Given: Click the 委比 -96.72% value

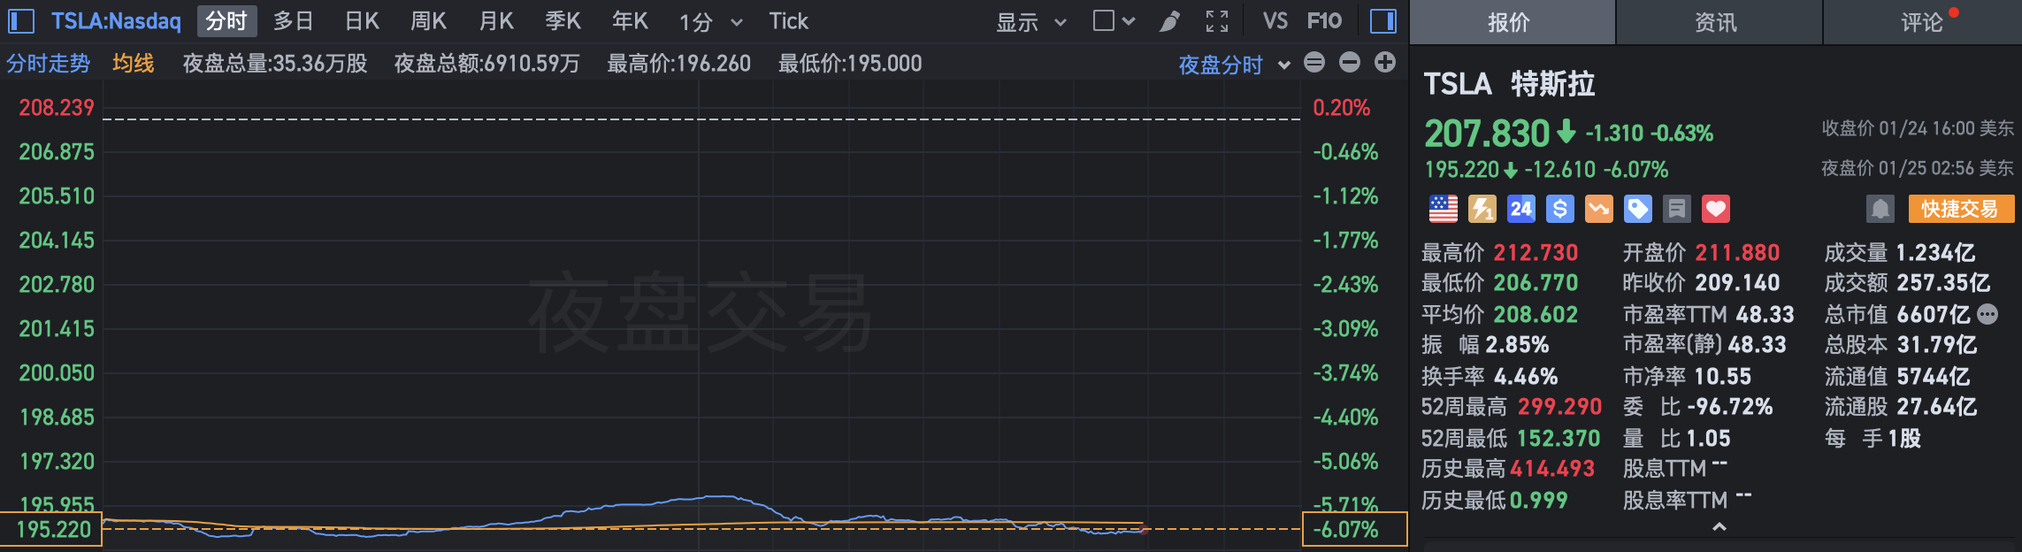Looking at the screenshot, I should coord(1730,407).
